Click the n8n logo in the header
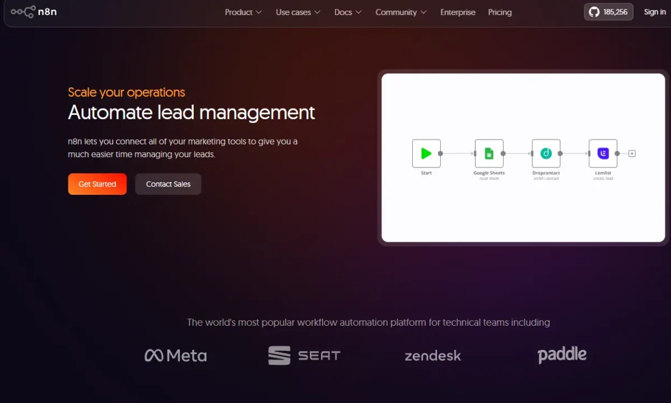671x403 pixels. (34, 12)
